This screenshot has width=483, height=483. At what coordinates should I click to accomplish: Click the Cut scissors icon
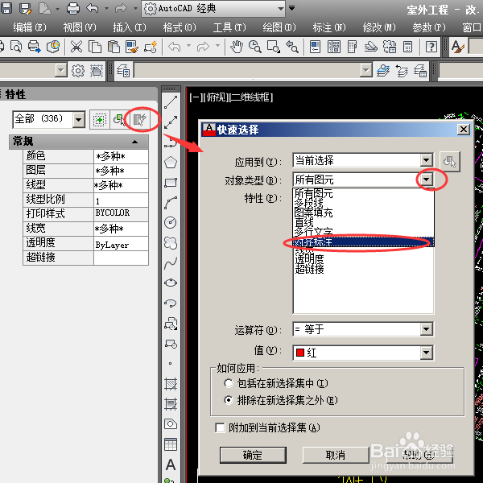76,47
